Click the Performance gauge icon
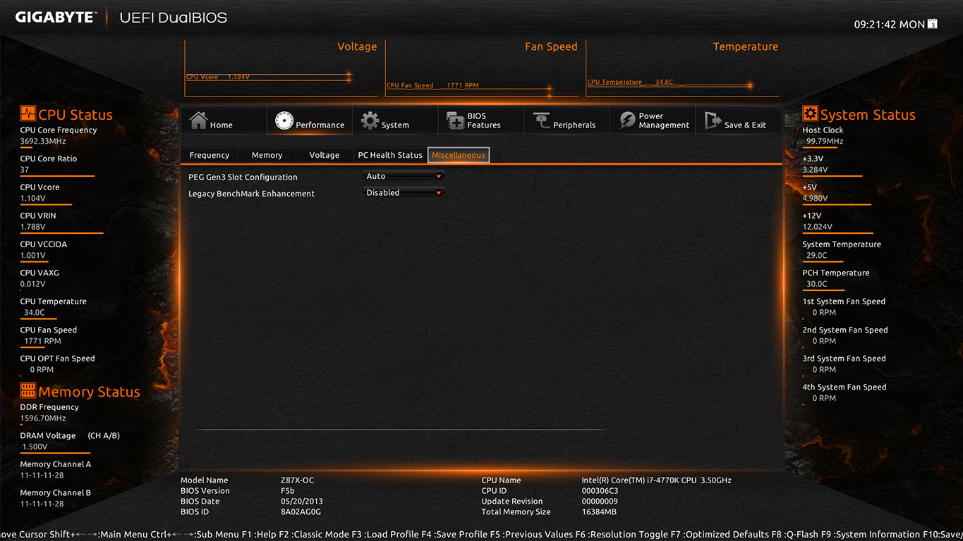This screenshot has width=963, height=541. (x=284, y=120)
